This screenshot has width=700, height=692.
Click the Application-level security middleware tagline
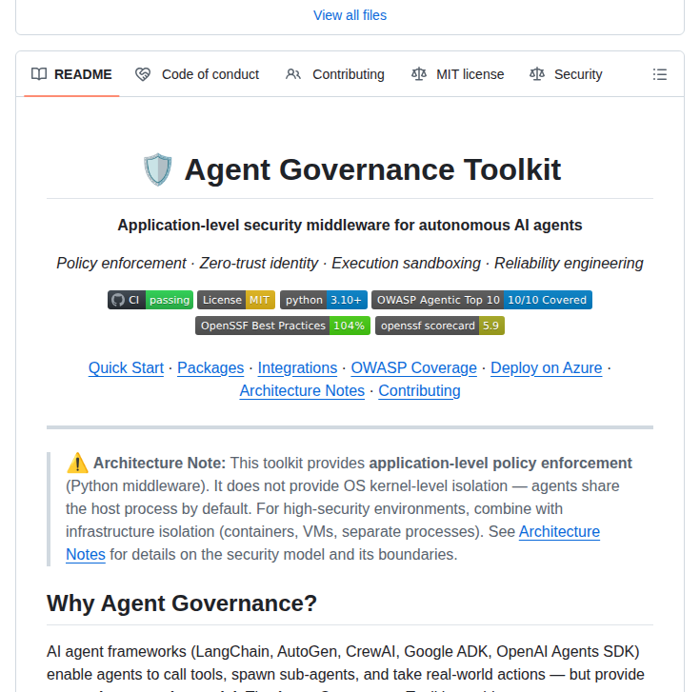click(350, 226)
